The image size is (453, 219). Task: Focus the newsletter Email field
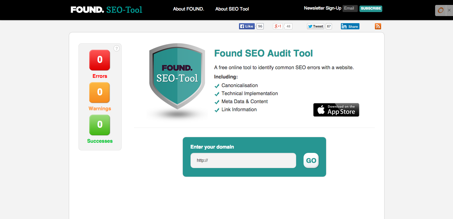pos(350,8)
